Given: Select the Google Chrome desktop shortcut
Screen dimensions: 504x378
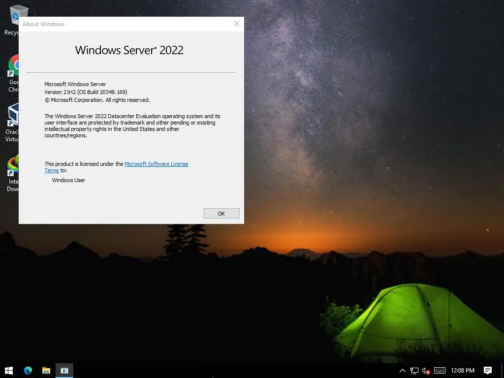Looking at the screenshot, I should coord(13,74).
